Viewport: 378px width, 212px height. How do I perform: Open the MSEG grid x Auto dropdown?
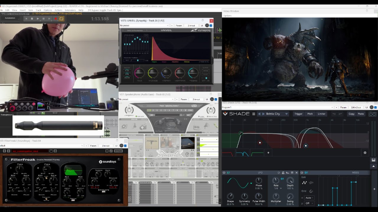(x=309, y=198)
